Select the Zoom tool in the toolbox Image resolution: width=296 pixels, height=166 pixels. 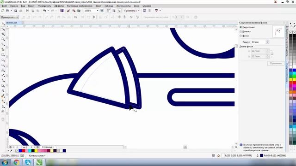click(3, 39)
